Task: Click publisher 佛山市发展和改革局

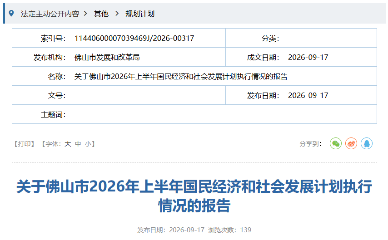Action: tap(107, 57)
